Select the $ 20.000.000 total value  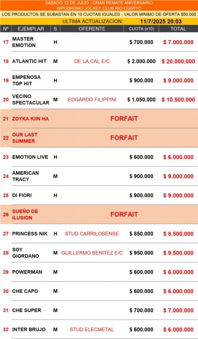coord(178,61)
